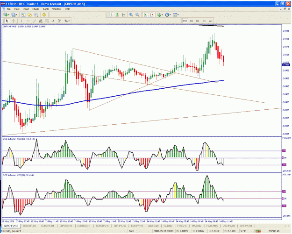This screenshot has width=292, height=234.
Task: Select the Fibonacci retracement tool
Action: click(x=47, y=21)
